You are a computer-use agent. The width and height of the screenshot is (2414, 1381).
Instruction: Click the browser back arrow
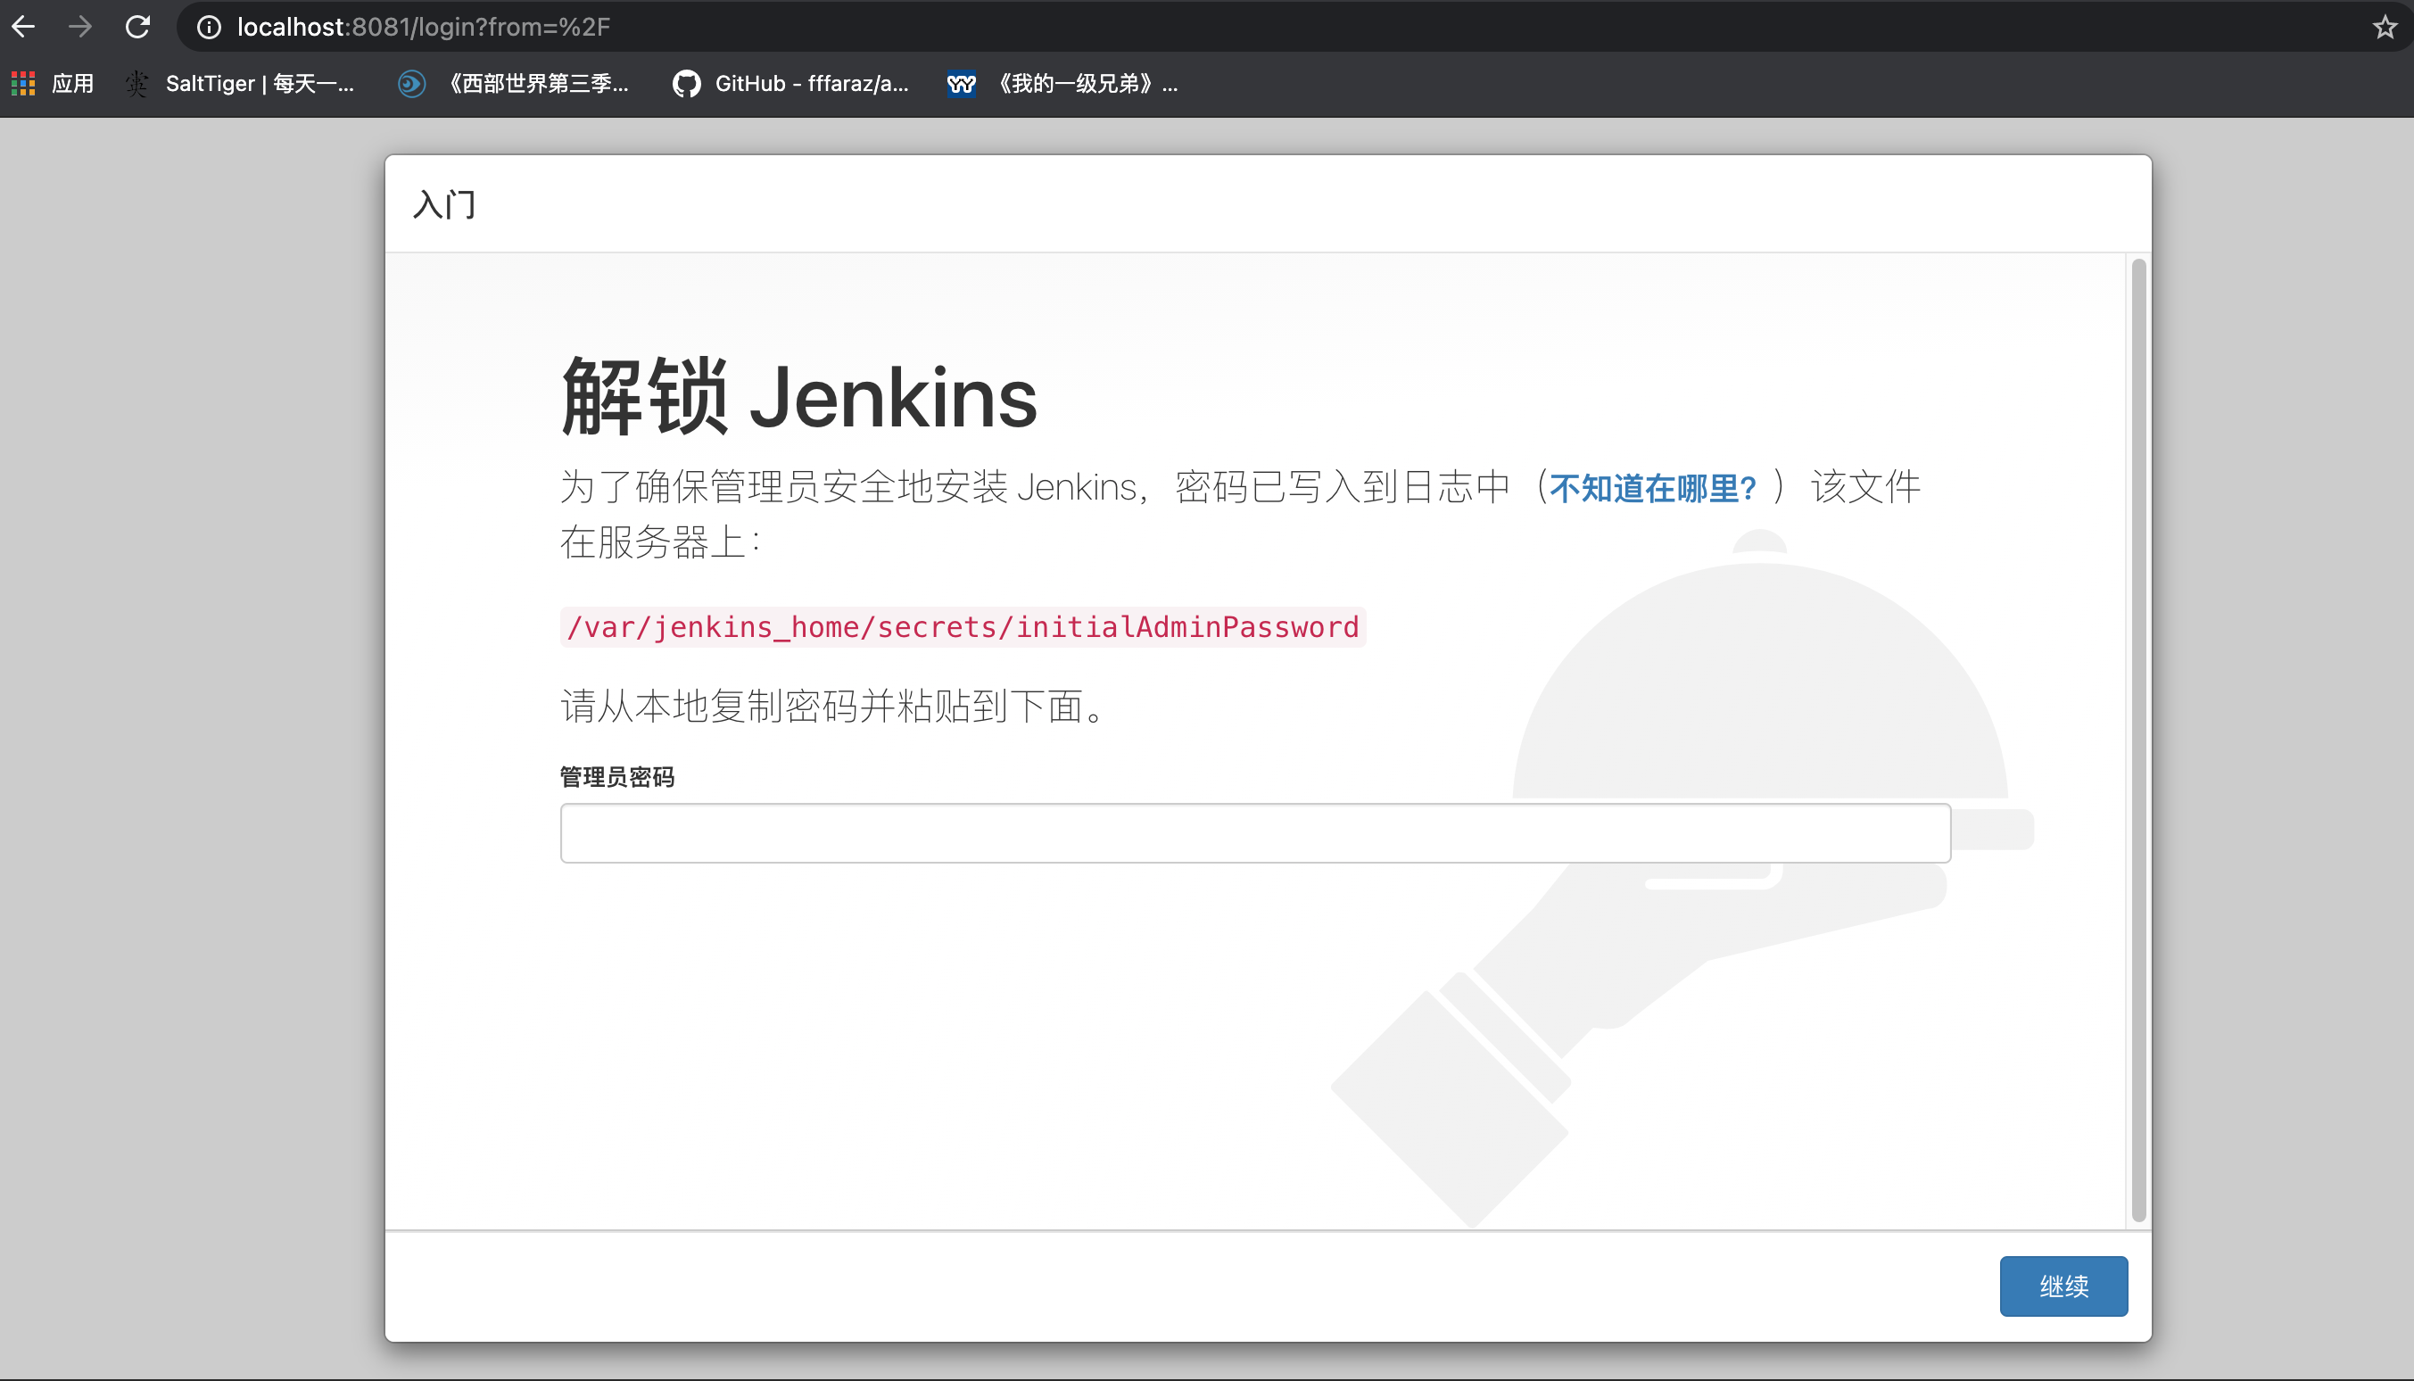pyautogui.click(x=24, y=27)
